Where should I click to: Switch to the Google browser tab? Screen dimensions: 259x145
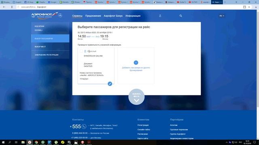(x=53, y=2)
